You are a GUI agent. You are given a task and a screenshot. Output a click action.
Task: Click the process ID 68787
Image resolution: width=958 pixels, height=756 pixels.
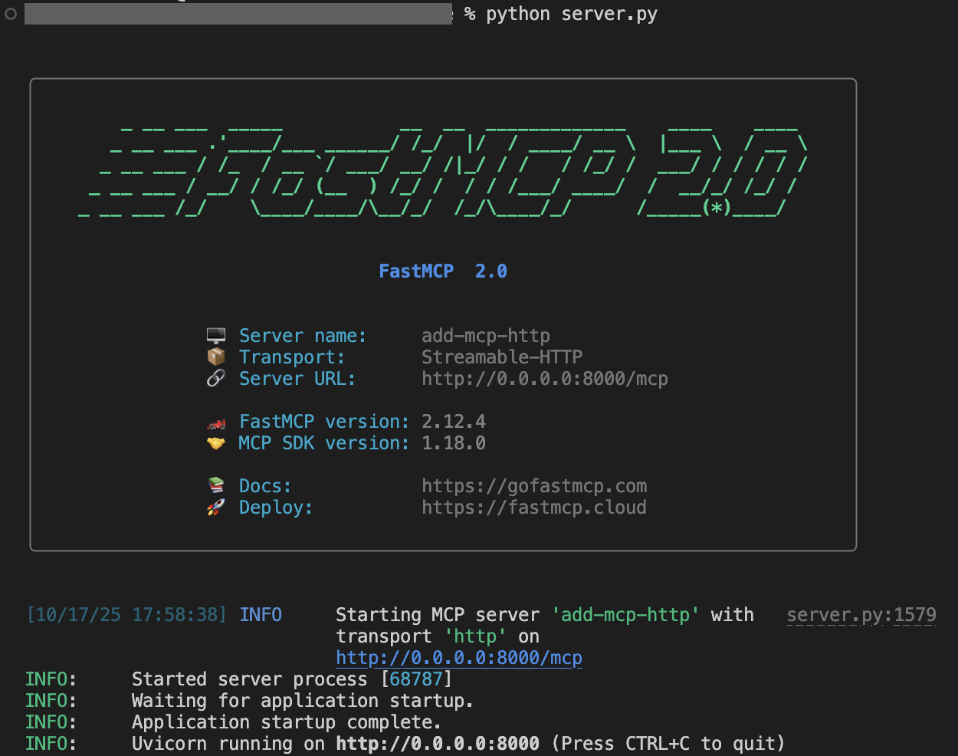pyautogui.click(x=416, y=679)
